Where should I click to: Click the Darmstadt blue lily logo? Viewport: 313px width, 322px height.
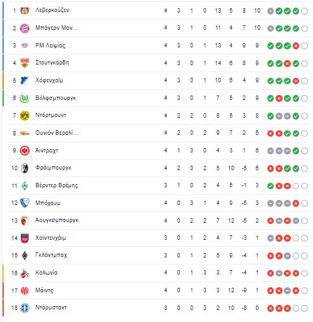coord(25,308)
